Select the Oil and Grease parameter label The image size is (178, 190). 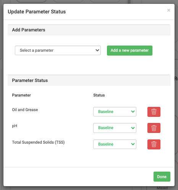pyautogui.click(x=25, y=110)
